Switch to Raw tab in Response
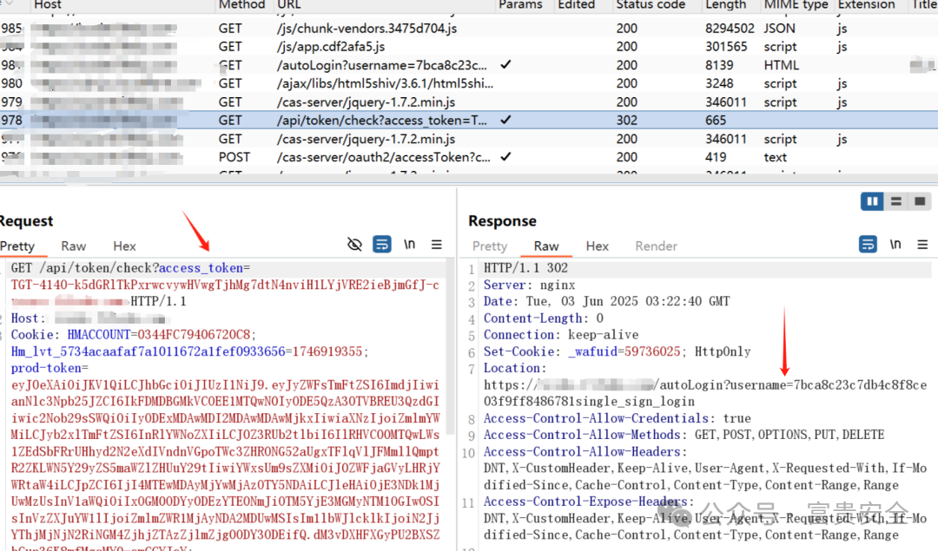938x551 pixels. click(546, 246)
